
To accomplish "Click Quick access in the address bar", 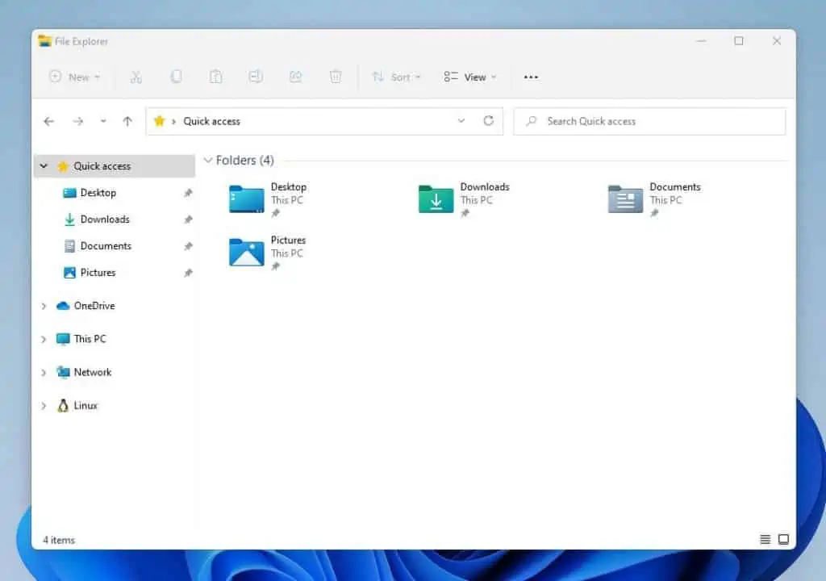I will pos(212,121).
